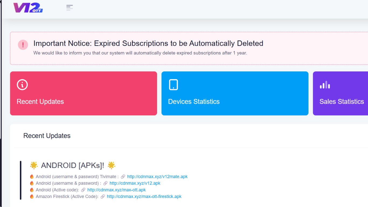The image size is (368, 207).
Task: Click the red exclamation alert icon
Action: pos(23,45)
